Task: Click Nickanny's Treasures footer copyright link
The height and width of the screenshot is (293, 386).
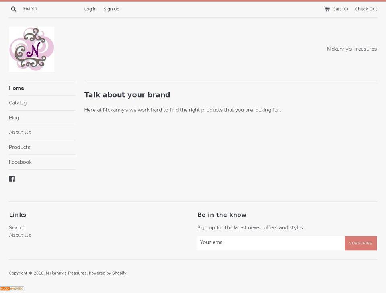Action: click(x=66, y=273)
